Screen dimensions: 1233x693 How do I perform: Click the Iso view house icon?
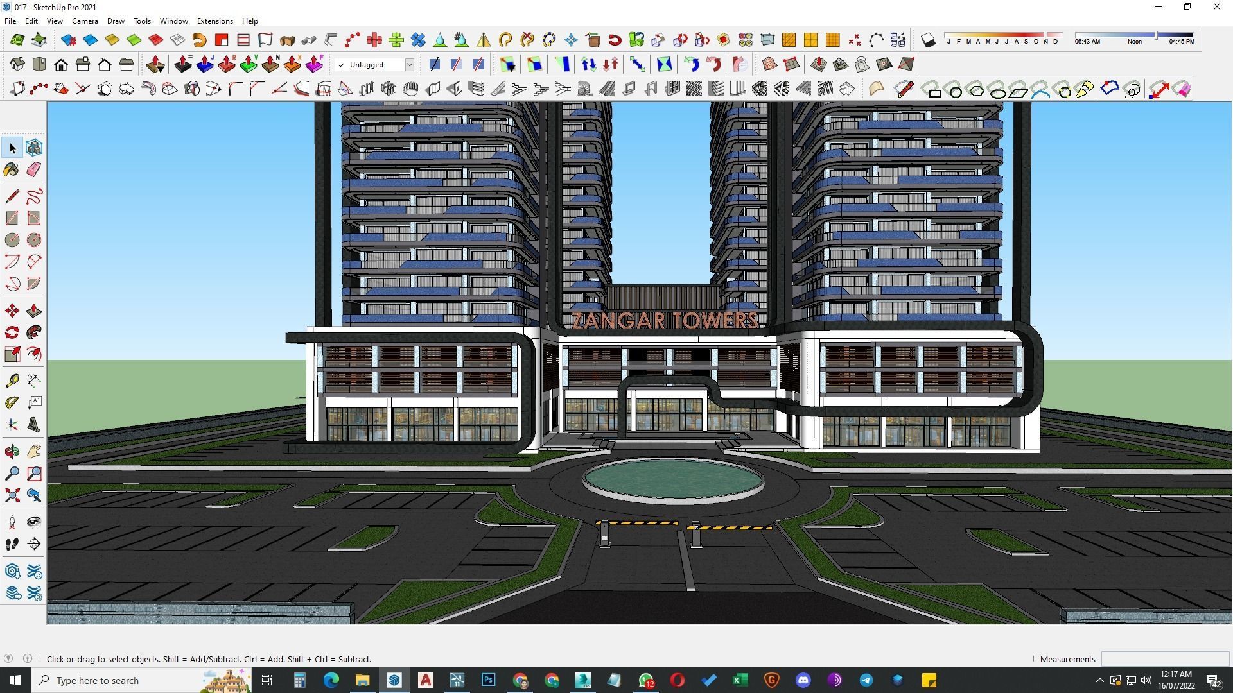click(x=17, y=64)
